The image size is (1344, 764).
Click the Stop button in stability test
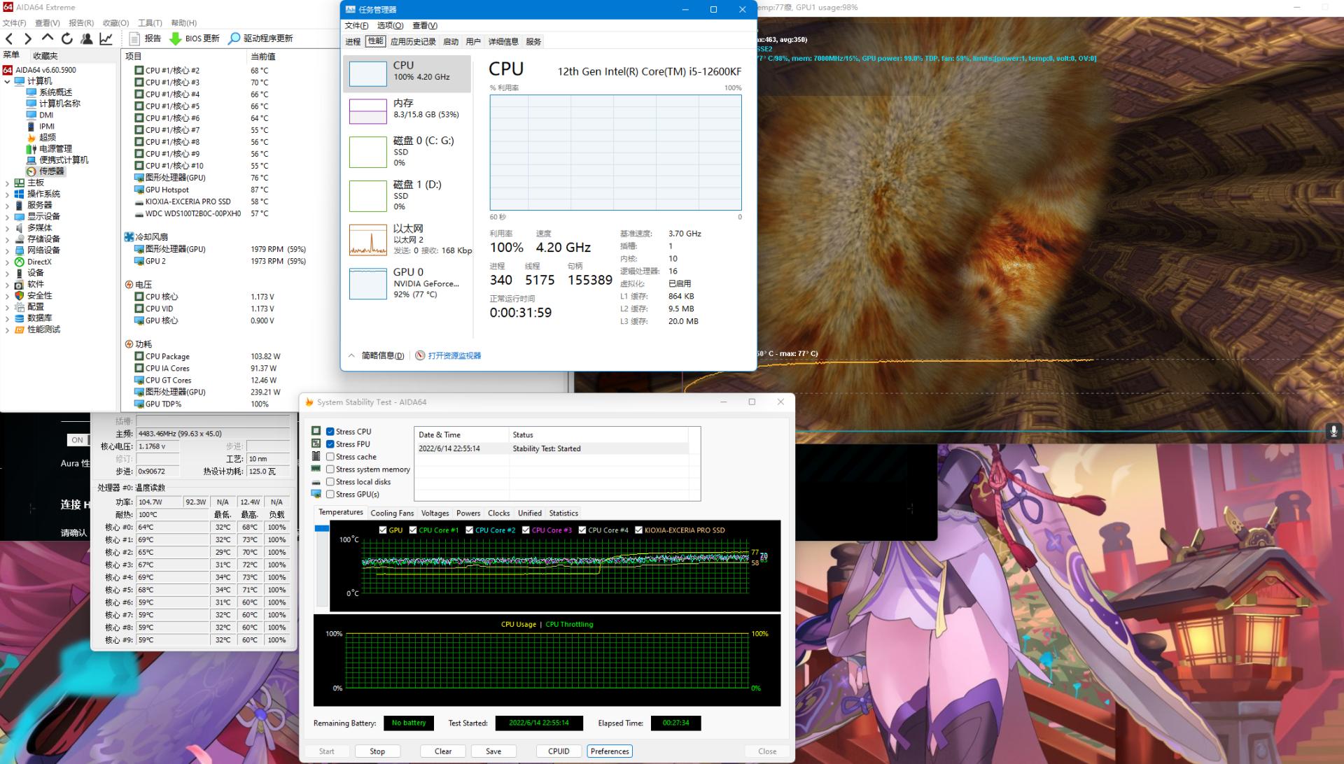coord(377,751)
